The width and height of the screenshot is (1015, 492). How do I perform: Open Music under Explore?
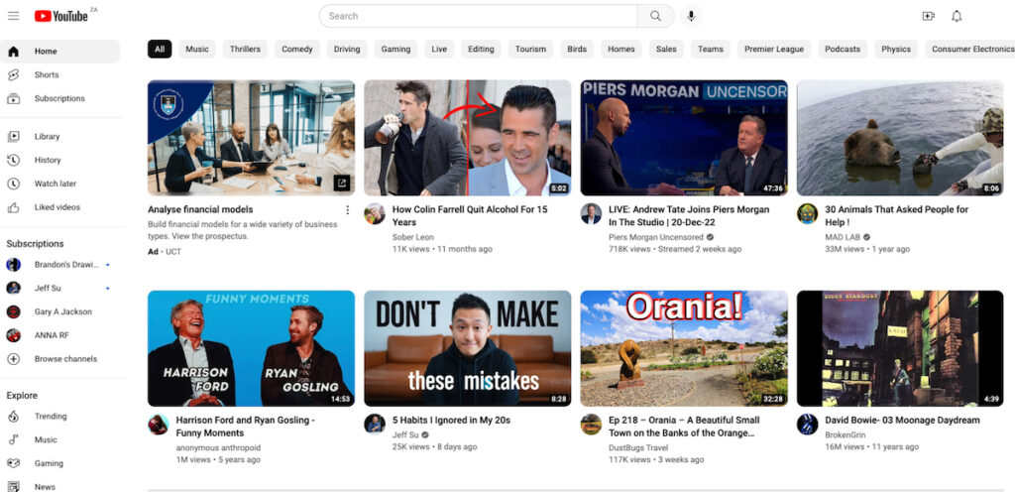60,439
